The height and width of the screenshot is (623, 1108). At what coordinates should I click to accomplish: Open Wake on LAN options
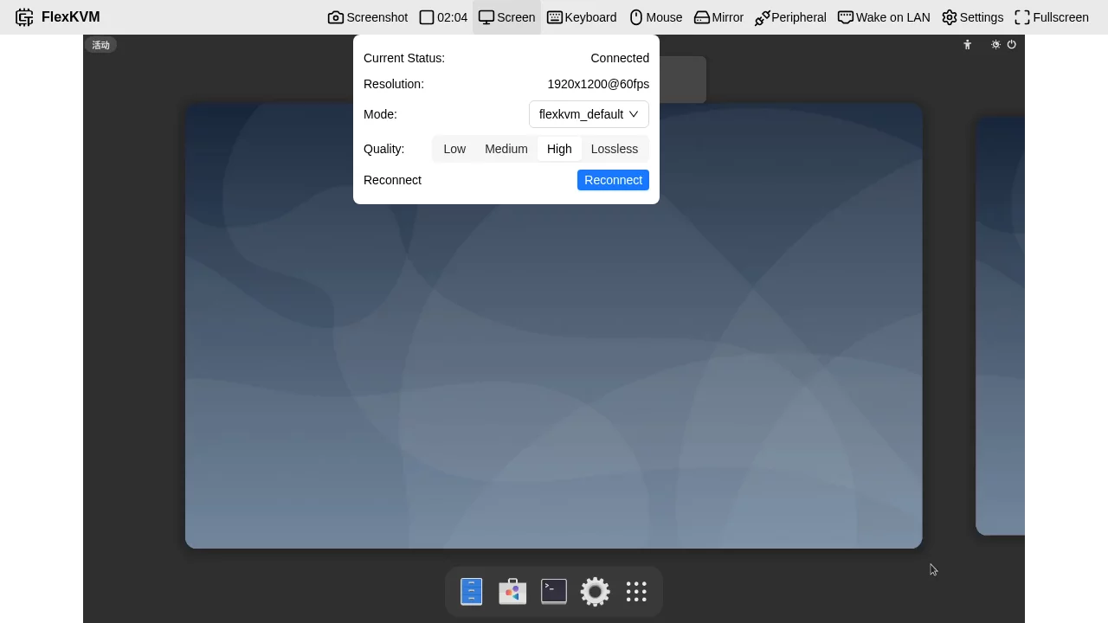pos(884,17)
